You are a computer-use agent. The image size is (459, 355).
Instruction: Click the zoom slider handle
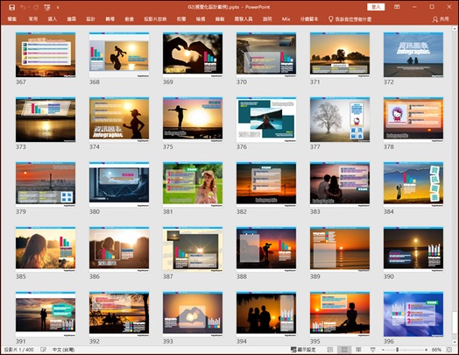[x=397, y=350]
